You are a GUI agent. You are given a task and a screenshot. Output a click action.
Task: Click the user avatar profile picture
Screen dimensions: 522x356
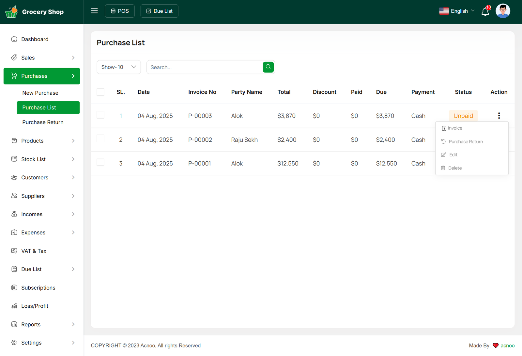[x=503, y=11]
